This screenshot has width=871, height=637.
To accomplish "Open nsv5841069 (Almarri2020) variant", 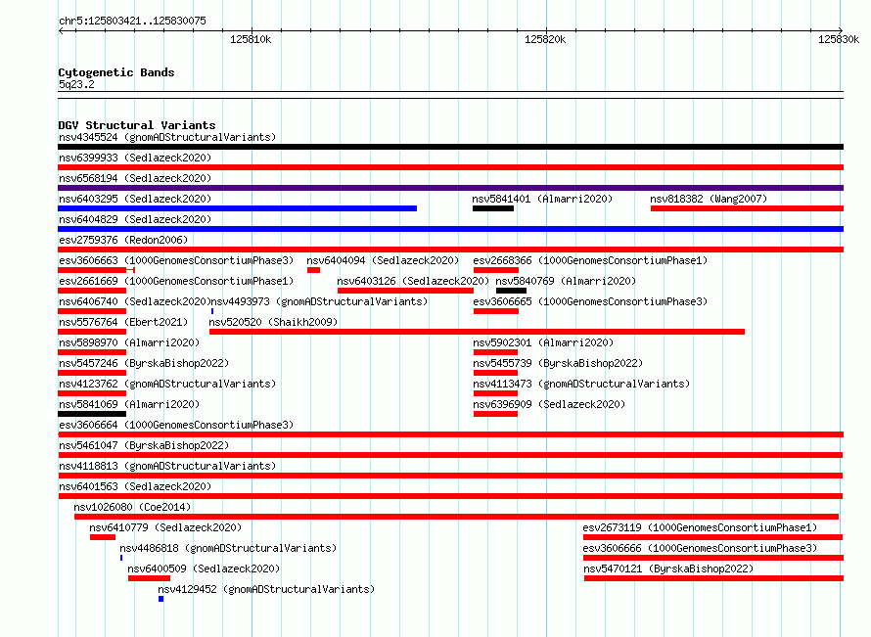I will 129,404.
